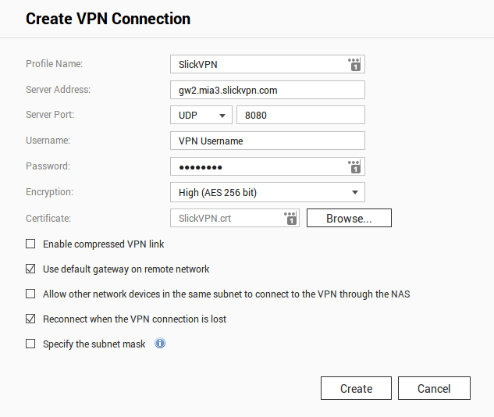The height and width of the screenshot is (417, 494).
Task: Allow other network devices to connect via NAS
Action: click(x=30, y=294)
